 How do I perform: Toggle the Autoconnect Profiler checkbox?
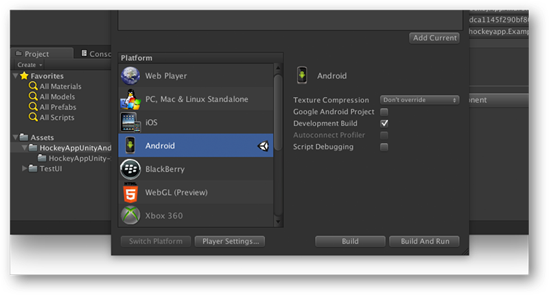384,136
